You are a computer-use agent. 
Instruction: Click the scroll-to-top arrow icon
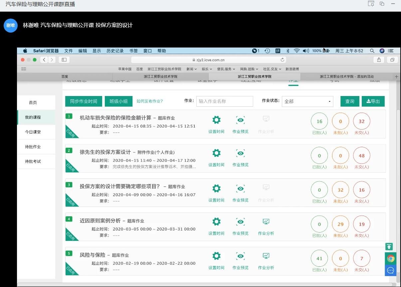coord(389,246)
